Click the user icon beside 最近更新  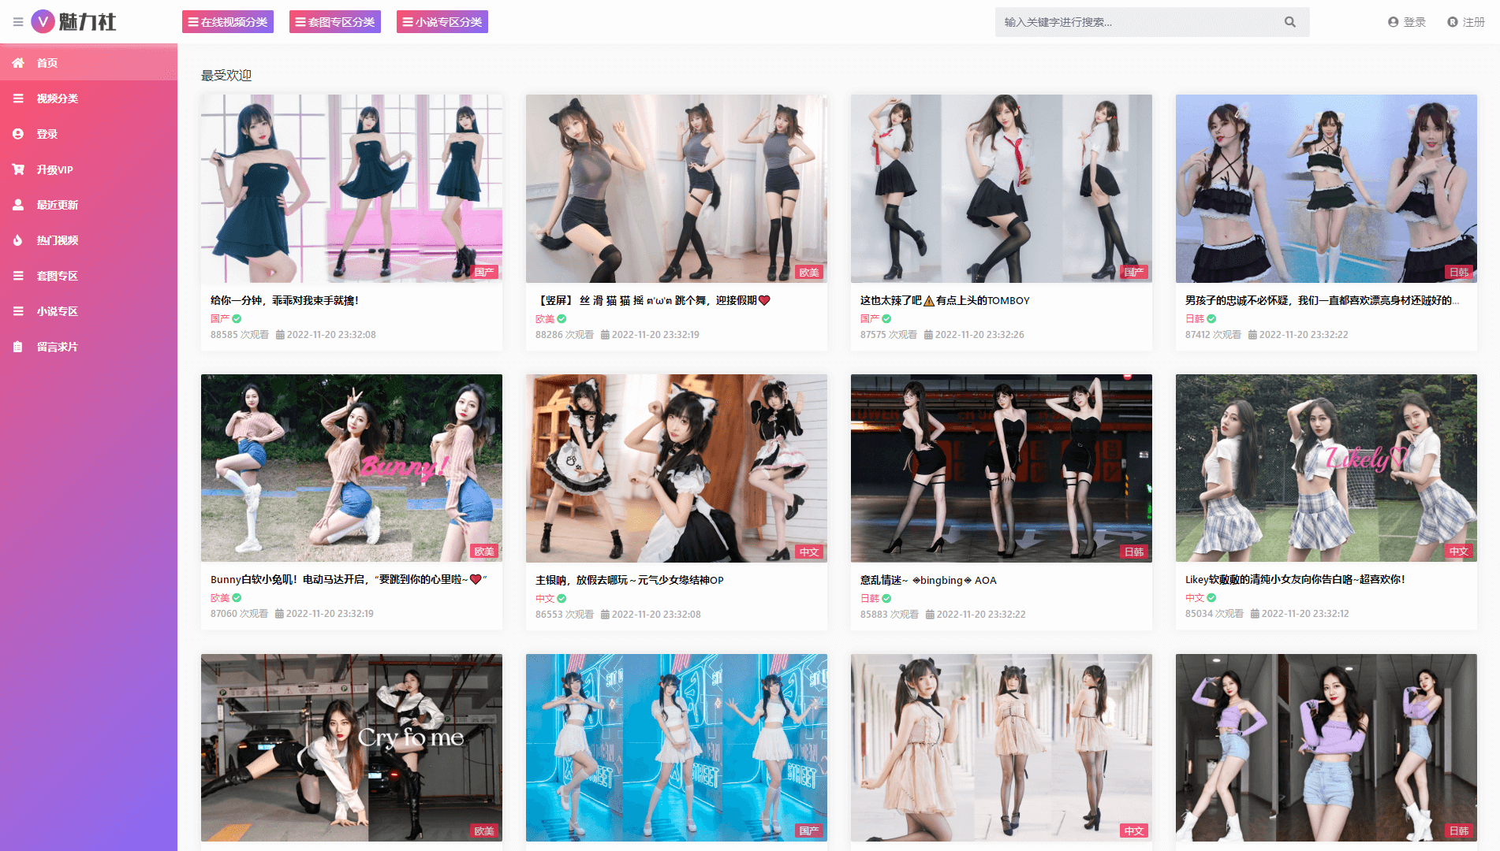point(17,205)
